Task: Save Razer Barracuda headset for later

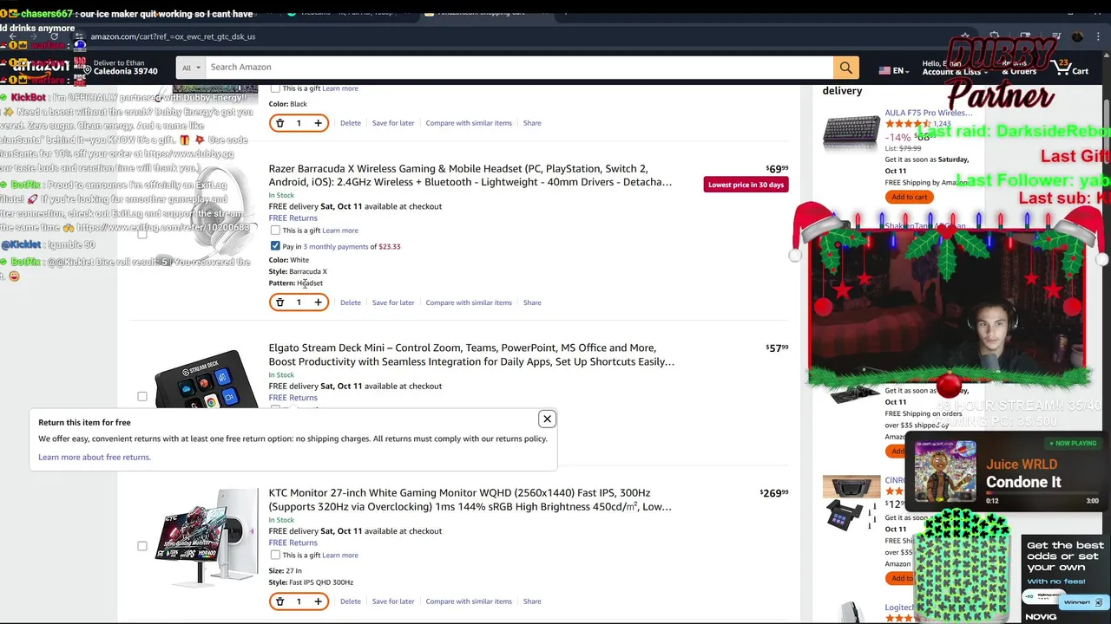Action: click(393, 302)
